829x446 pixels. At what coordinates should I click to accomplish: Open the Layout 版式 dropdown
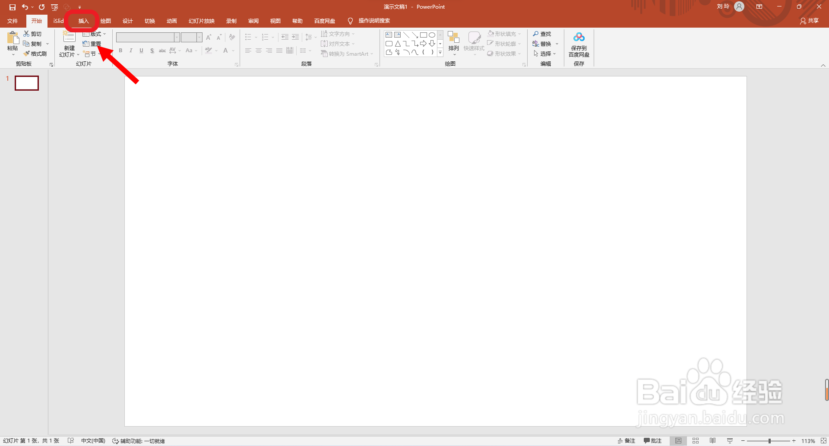tap(94, 34)
